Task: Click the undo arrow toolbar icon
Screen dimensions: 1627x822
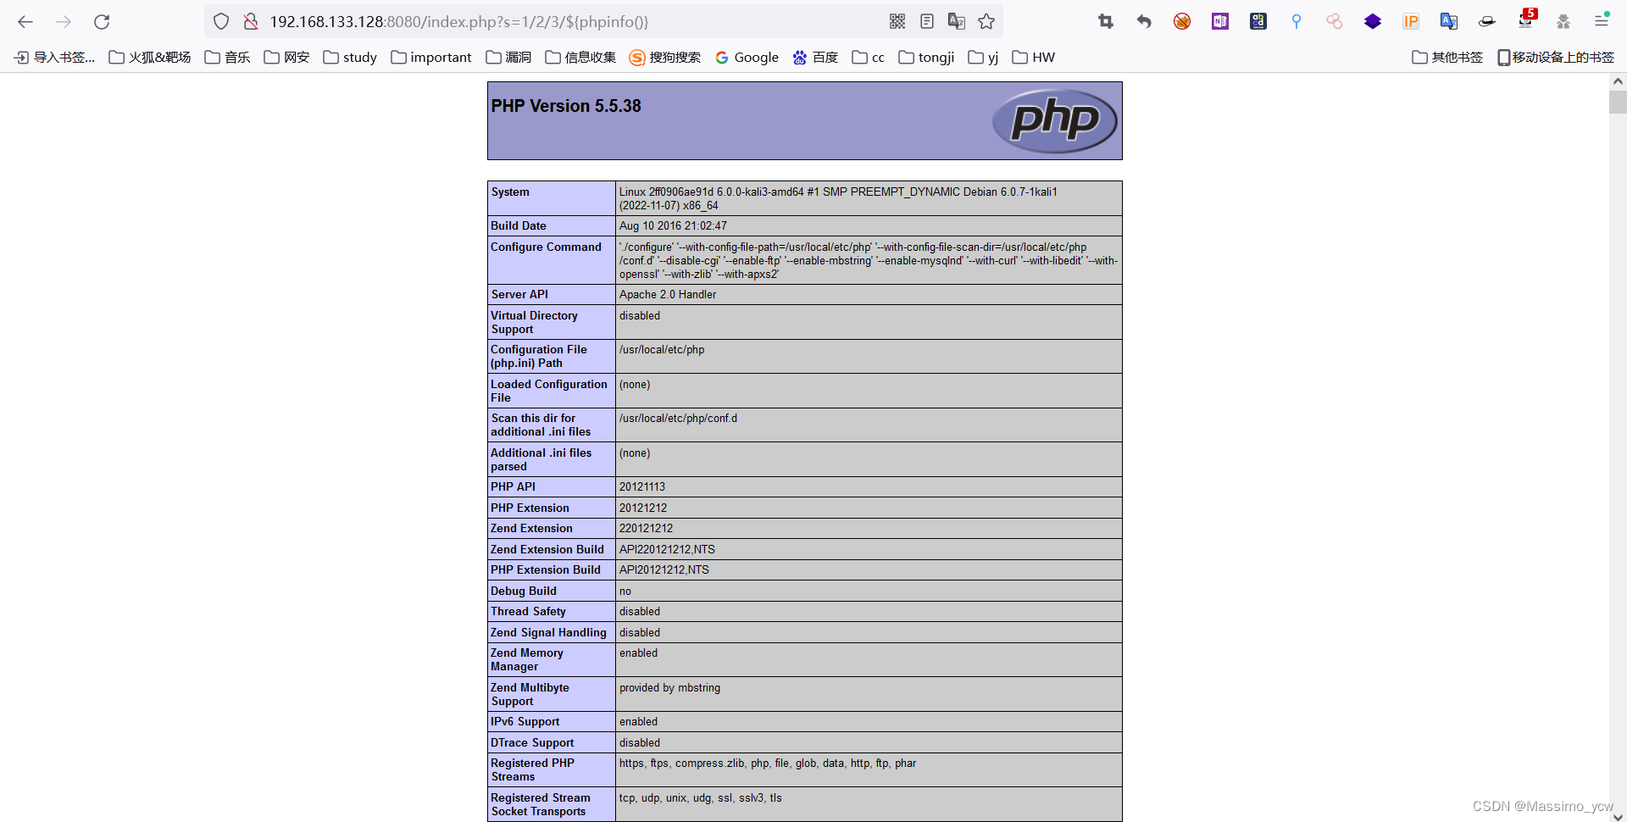Action: pyautogui.click(x=1144, y=22)
